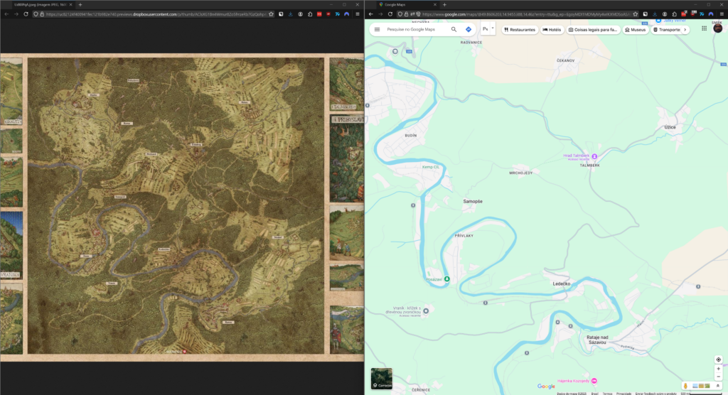Open directions with the blue Rotas icon
728x395 pixels.
pos(469,30)
